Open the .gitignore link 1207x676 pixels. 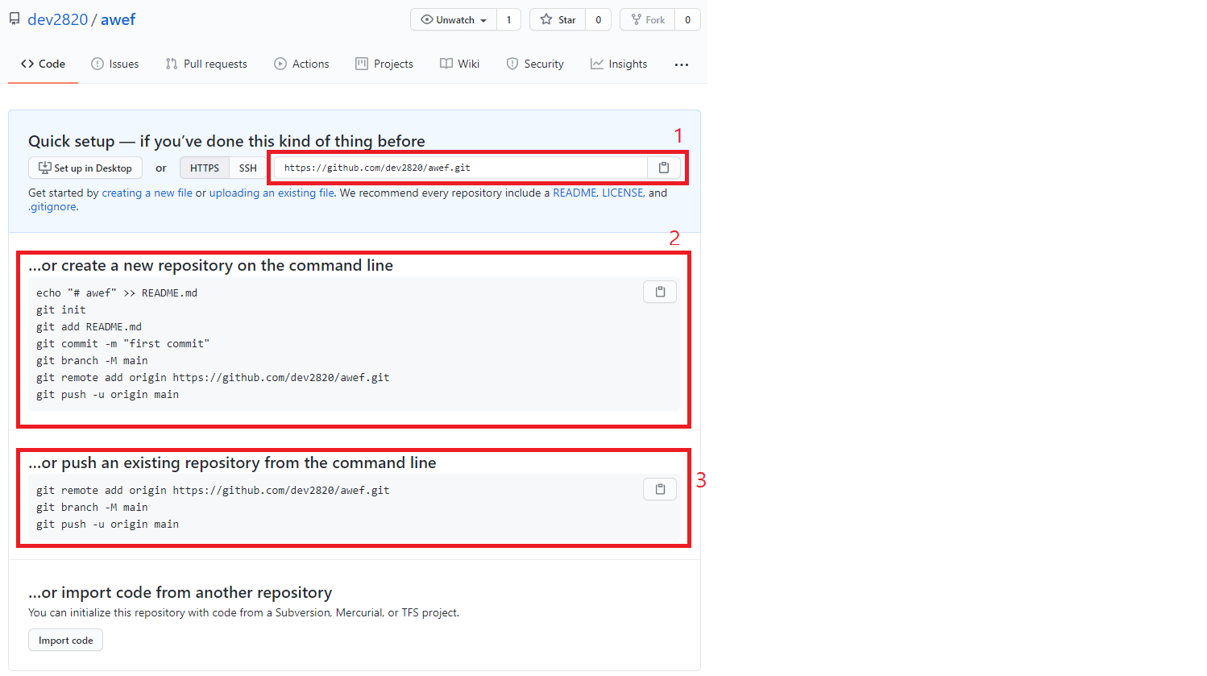(x=52, y=206)
